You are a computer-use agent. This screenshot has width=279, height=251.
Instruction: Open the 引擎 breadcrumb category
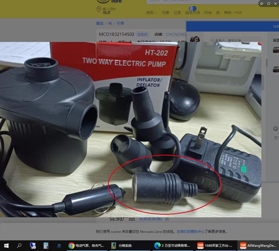click(x=120, y=23)
